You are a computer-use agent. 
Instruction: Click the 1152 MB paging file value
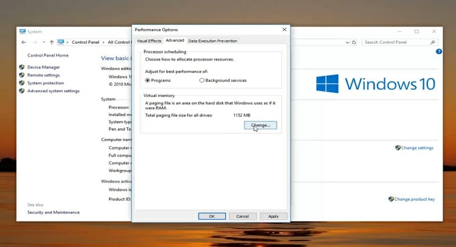(241, 115)
